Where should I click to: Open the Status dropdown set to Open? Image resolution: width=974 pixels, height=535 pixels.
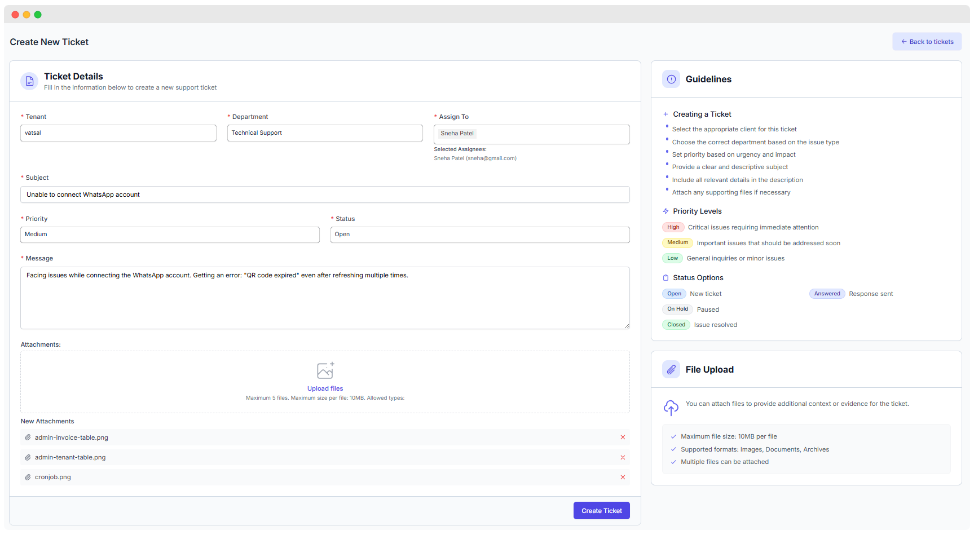(x=479, y=235)
